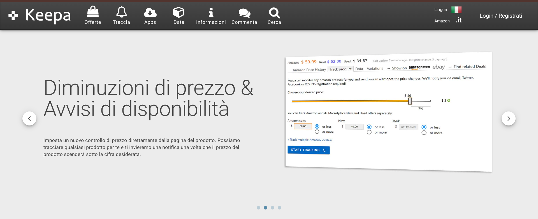
Task: Select the Data cube icon
Action: click(x=178, y=13)
